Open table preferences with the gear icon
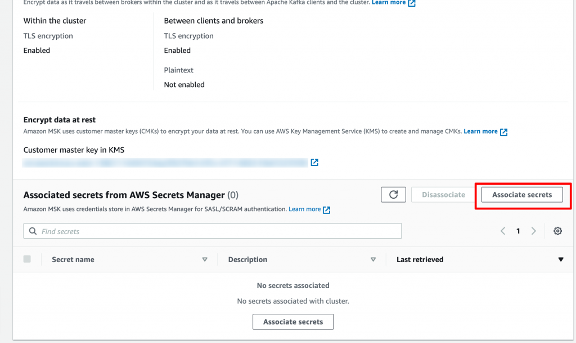 click(x=558, y=231)
